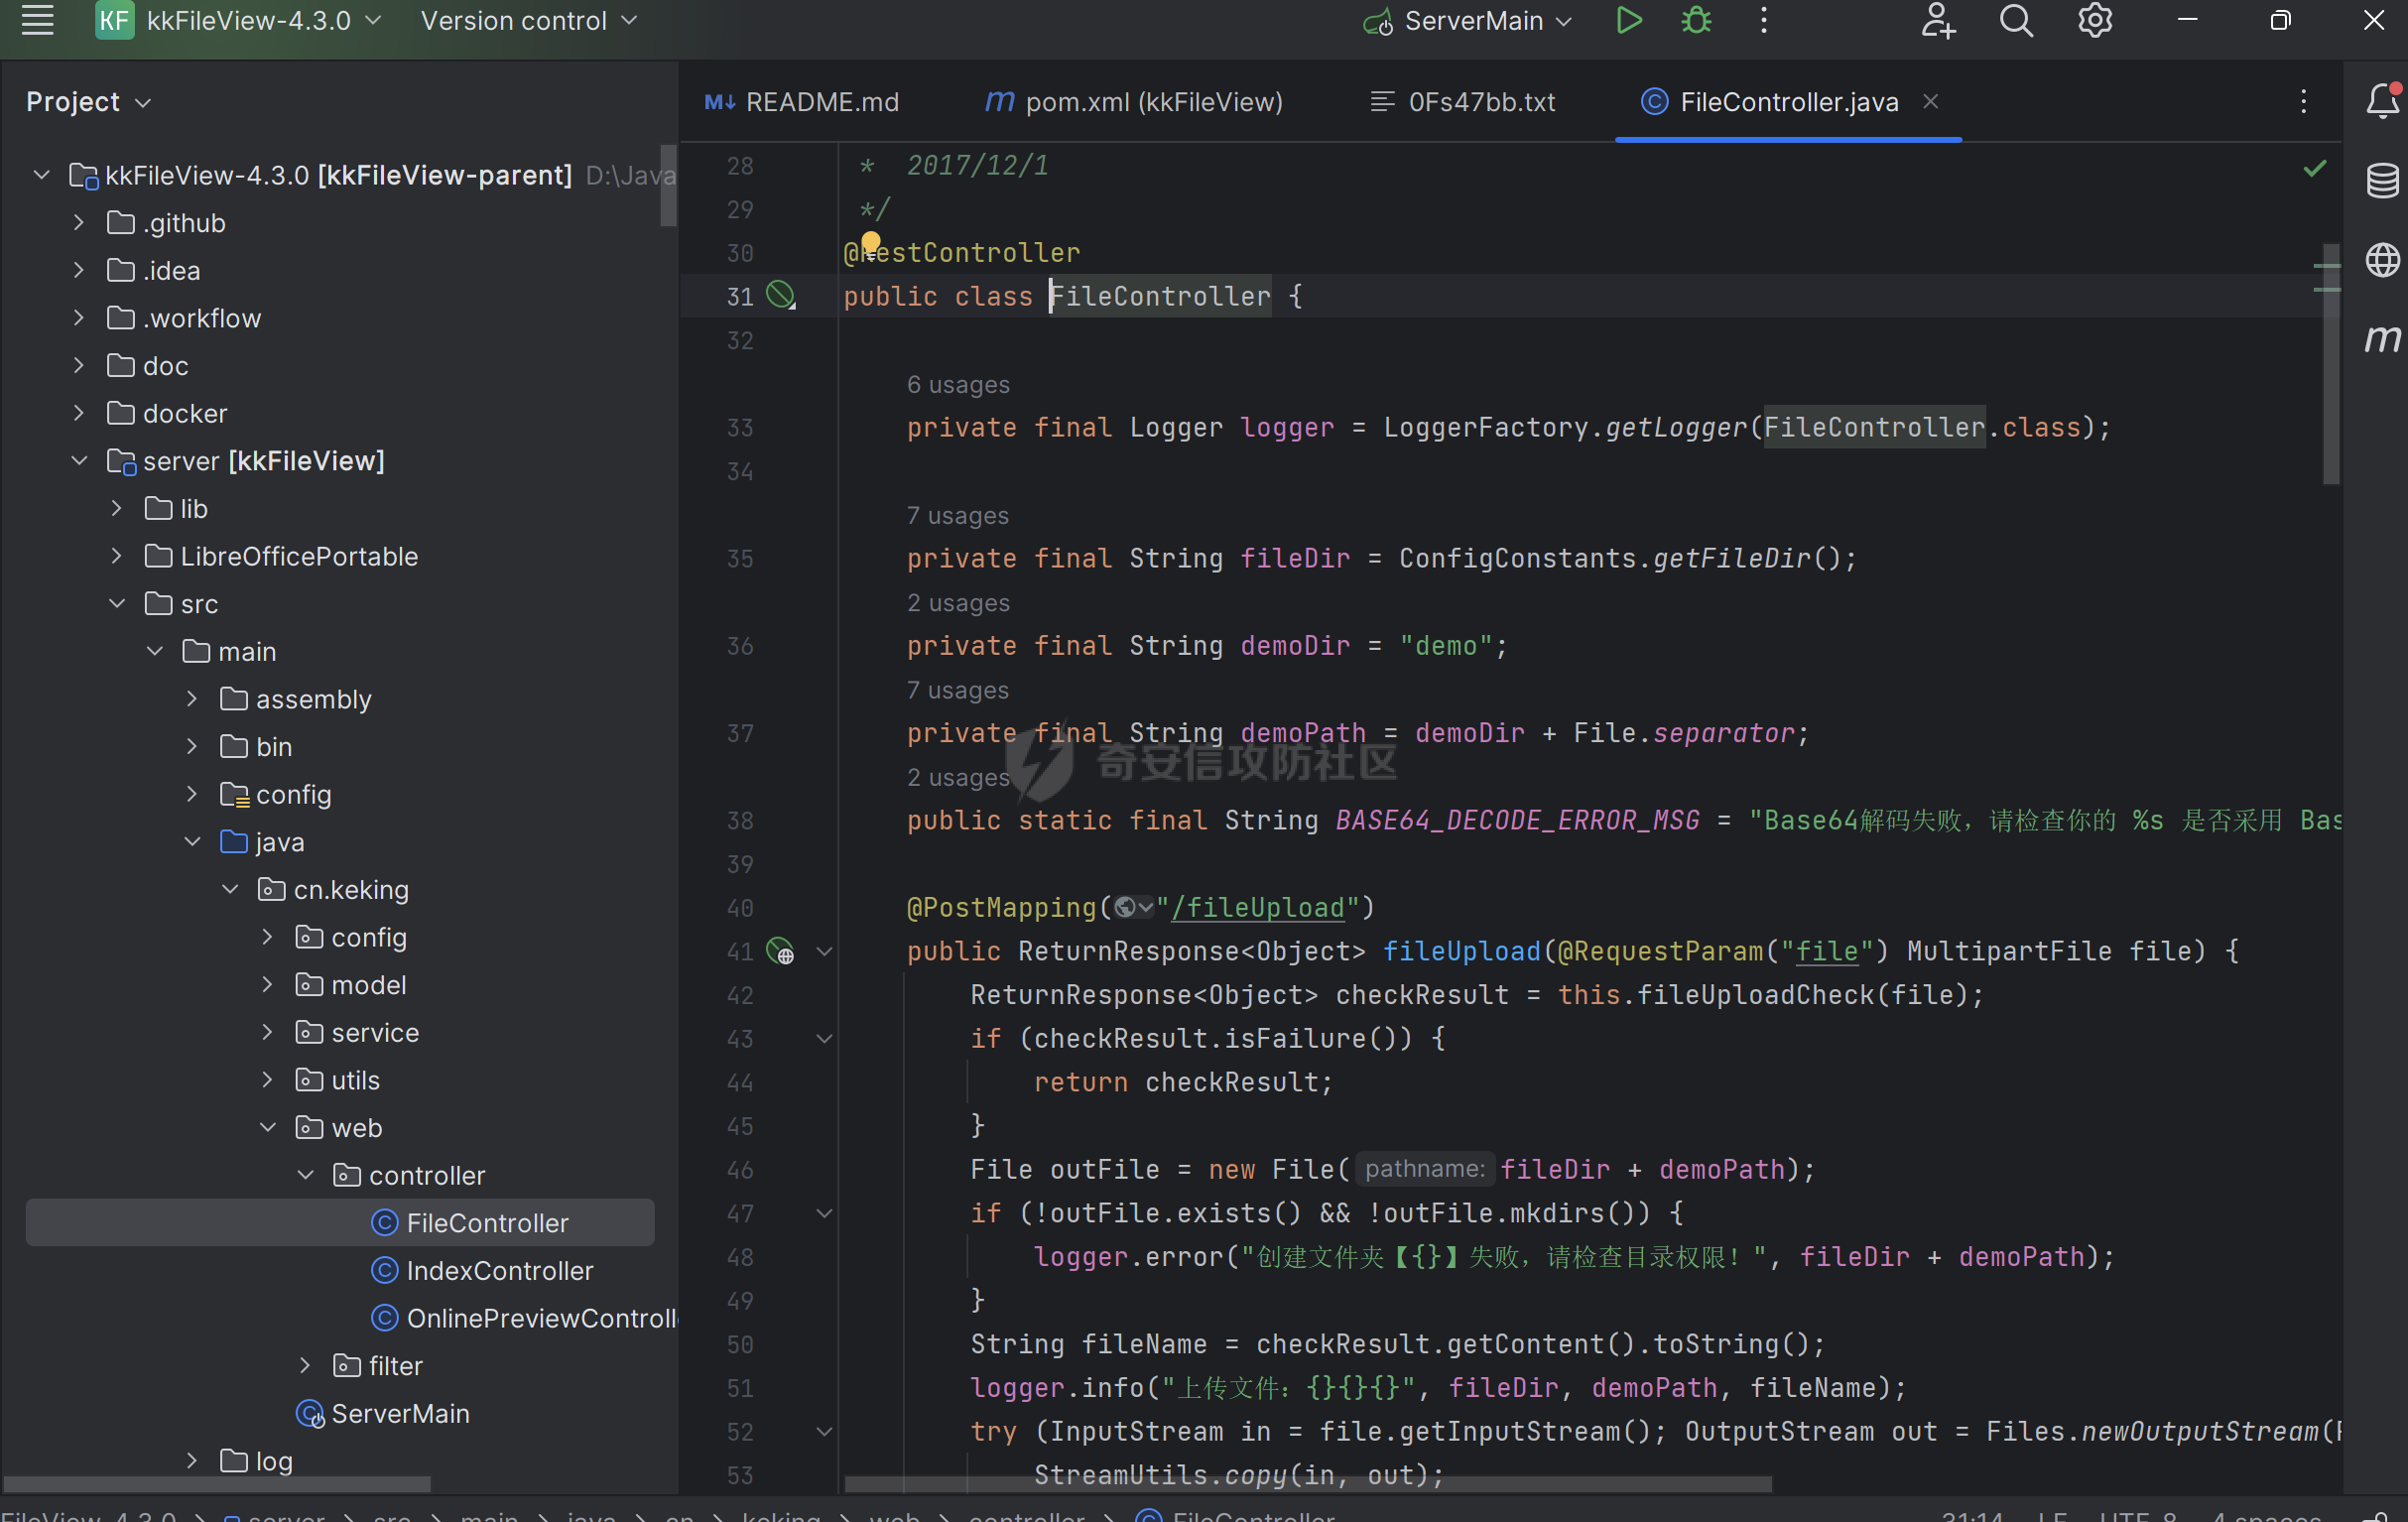
Task: Click the editor horizontal scrollbar
Action: pos(1308,1484)
